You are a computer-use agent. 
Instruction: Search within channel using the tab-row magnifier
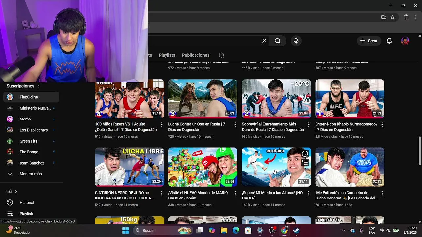tap(222, 55)
